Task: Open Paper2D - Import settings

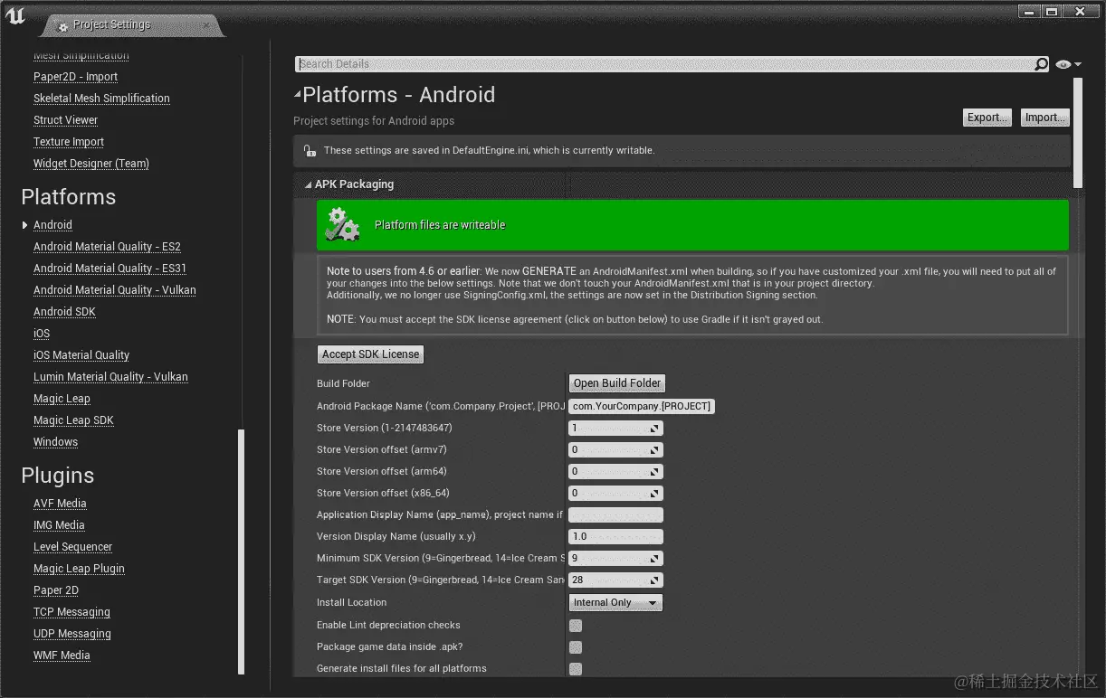Action: coord(76,77)
